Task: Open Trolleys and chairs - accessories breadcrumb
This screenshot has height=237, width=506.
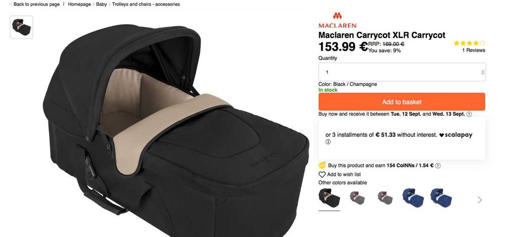Action: [146, 4]
